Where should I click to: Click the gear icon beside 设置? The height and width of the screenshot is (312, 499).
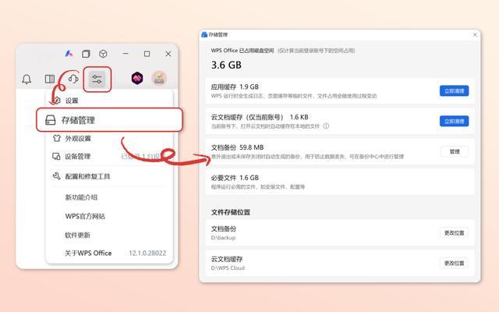pos(57,101)
